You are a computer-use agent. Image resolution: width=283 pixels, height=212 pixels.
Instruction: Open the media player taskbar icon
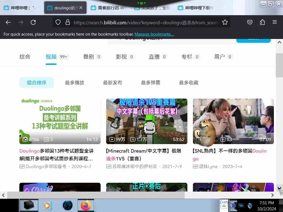coord(47,205)
